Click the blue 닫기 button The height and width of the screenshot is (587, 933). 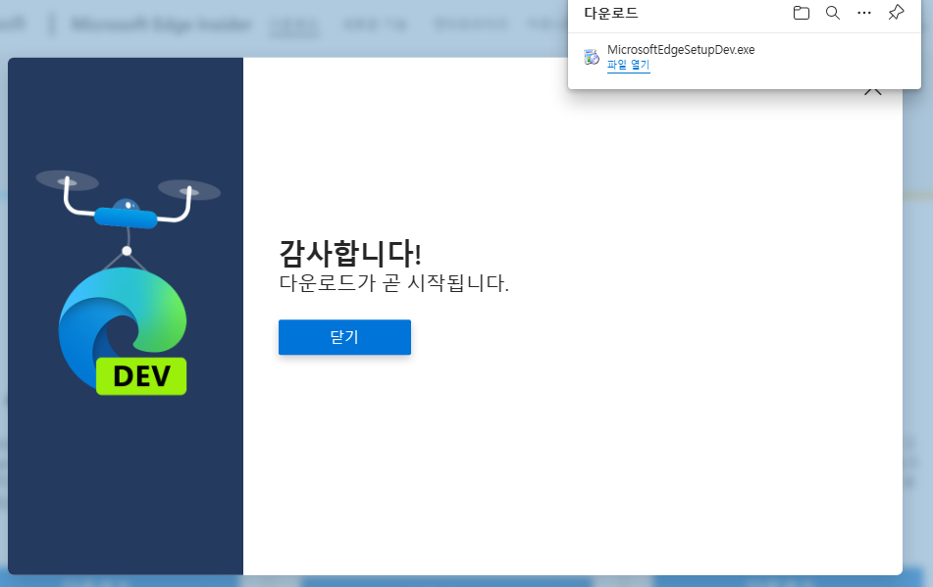point(344,337)
